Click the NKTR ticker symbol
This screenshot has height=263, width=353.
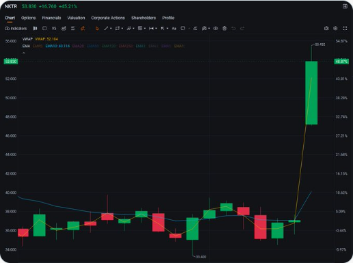11,6
